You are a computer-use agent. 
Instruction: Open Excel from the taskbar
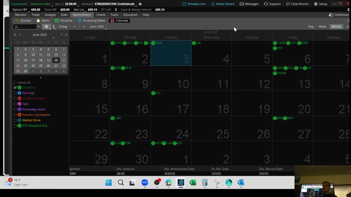click(193, 182)
